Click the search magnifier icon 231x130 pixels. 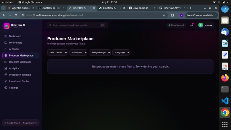pos(50,25)
